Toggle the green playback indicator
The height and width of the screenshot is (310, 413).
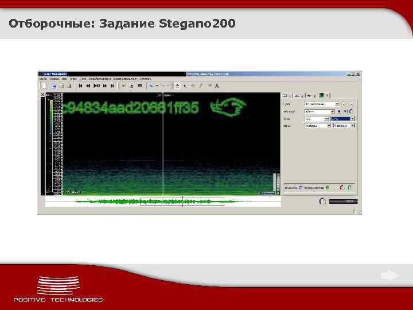(328, 188)
